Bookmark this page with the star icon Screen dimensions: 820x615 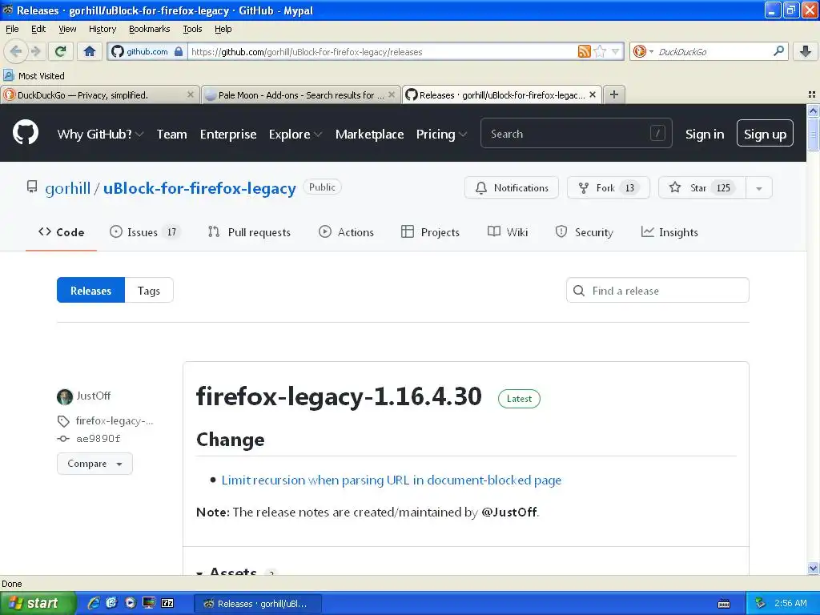coord(601,51)
